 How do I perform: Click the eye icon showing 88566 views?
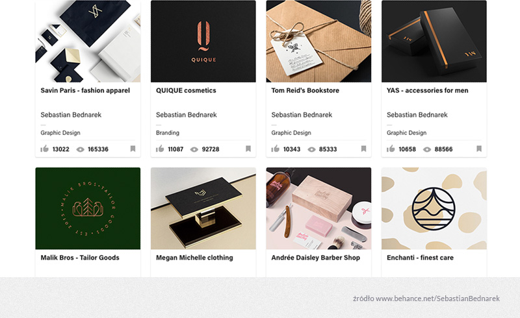click(x=427, y=149)
